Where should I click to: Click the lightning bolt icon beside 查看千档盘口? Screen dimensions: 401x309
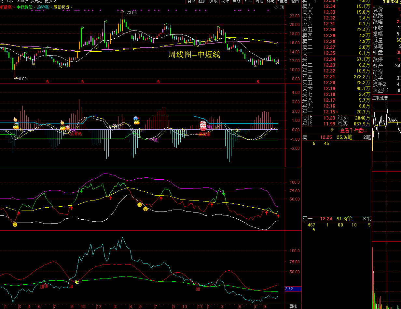[332, 130]
